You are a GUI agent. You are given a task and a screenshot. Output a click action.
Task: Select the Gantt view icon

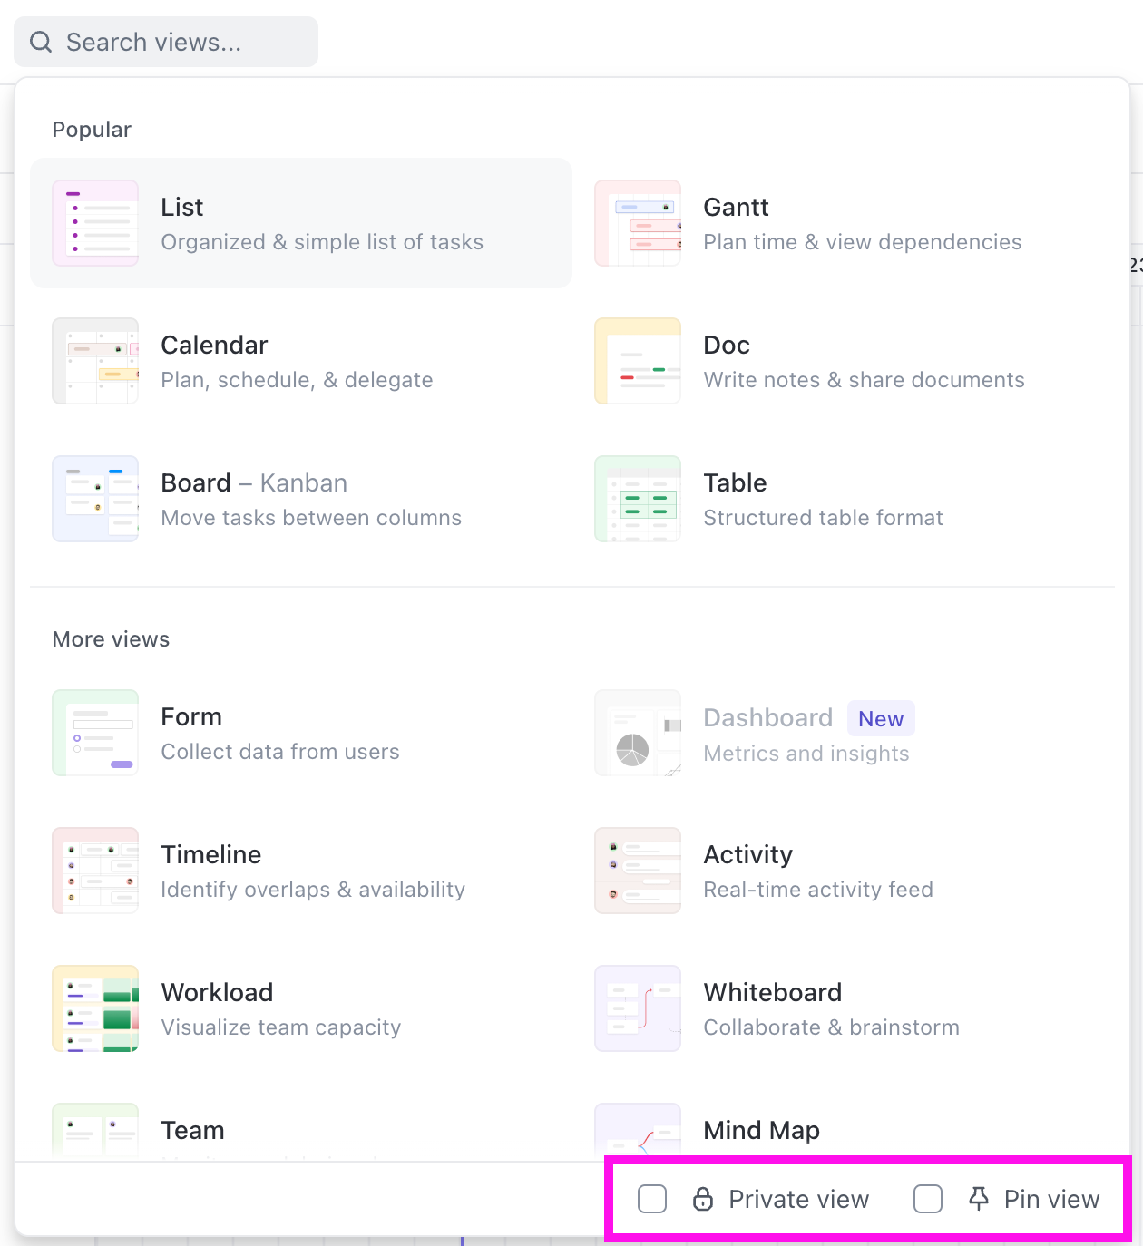click(638, 223)
